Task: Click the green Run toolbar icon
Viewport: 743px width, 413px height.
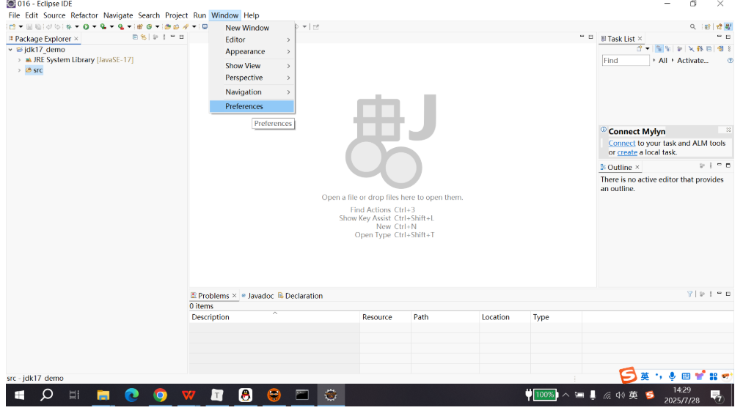Action: [86, 27]
